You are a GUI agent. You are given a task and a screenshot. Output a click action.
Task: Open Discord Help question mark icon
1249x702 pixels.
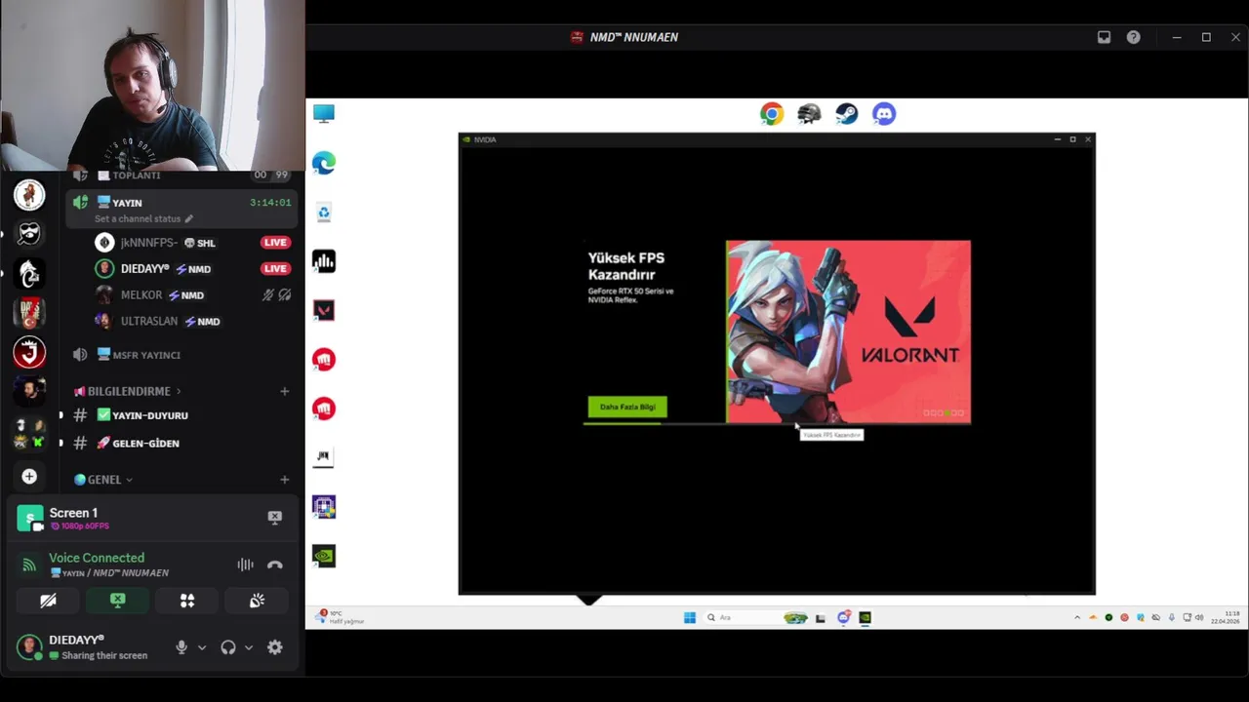1133,37
